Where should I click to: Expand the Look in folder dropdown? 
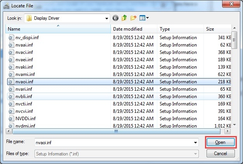(107, 18)
